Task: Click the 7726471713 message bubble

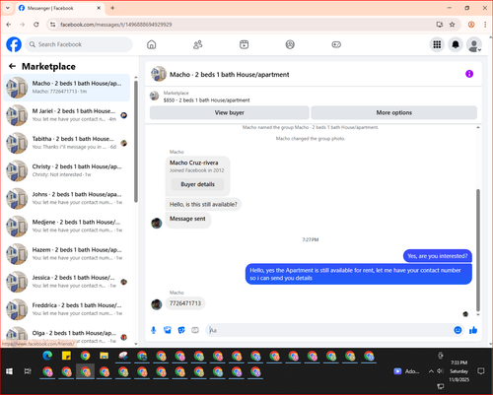Action: point(185,303)
